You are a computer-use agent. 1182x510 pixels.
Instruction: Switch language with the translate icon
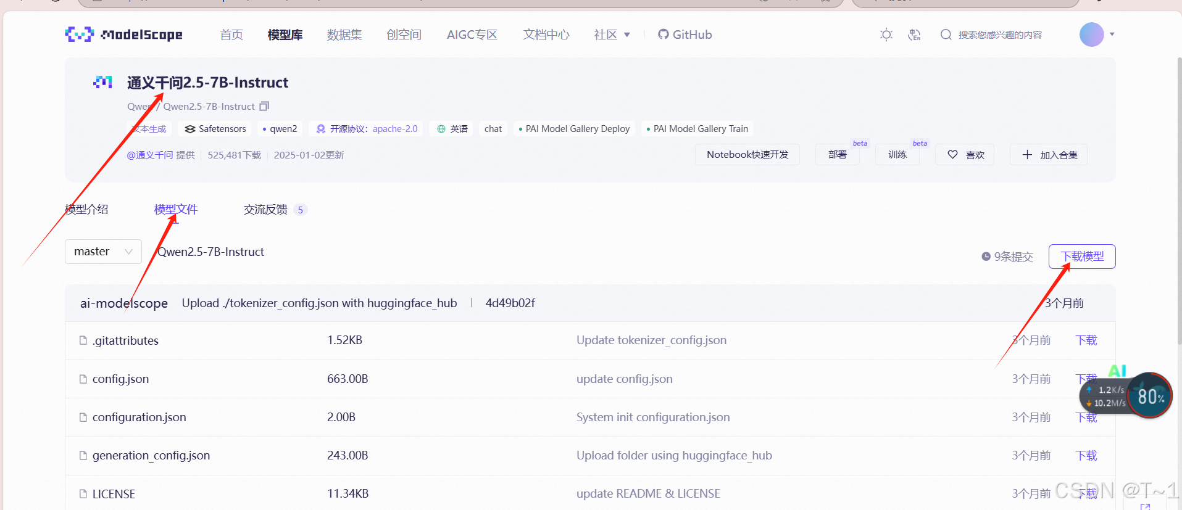click(915, 35)
